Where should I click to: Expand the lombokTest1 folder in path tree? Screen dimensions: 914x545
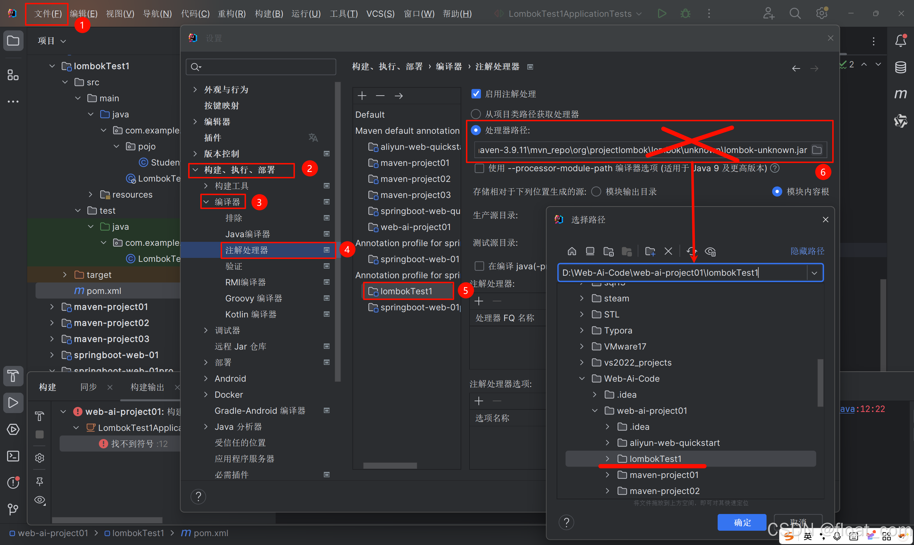(x=607, y=459)
